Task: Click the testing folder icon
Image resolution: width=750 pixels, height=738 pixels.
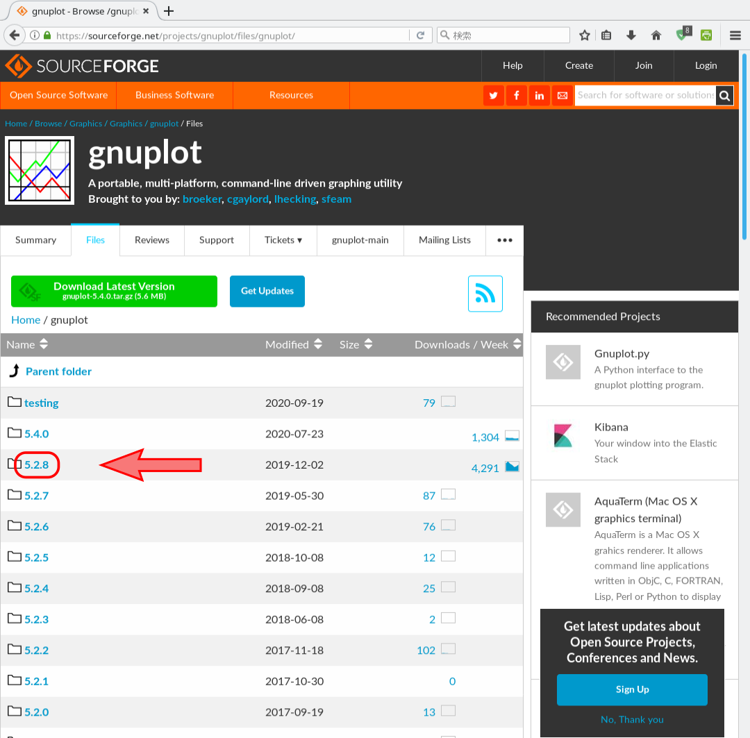Action: [x=15, y=402]
